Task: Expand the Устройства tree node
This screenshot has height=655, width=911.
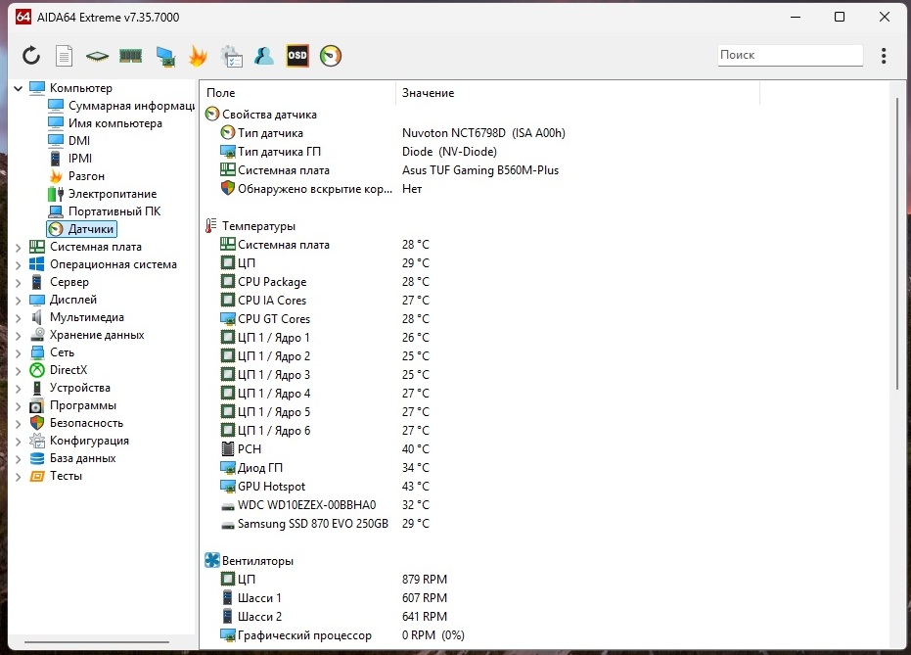Action: click(18, 389)
